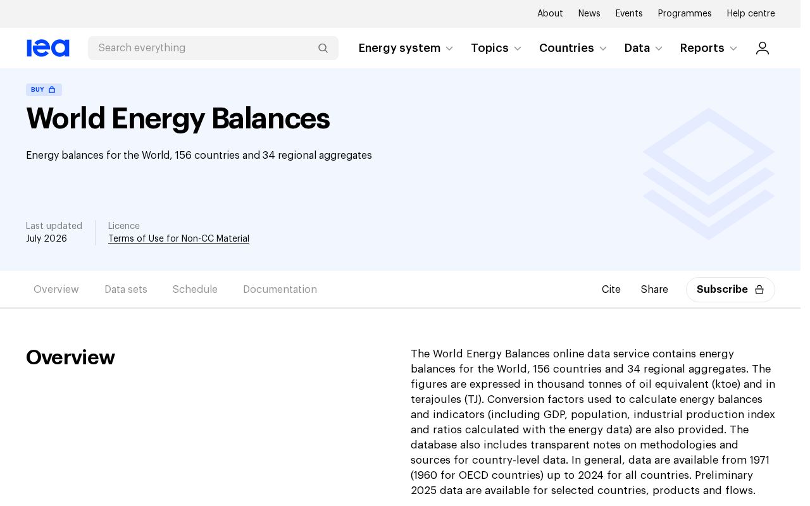The image size is (810, 506).
Task: Open the user account icon
Action: [x=763, y=48]
